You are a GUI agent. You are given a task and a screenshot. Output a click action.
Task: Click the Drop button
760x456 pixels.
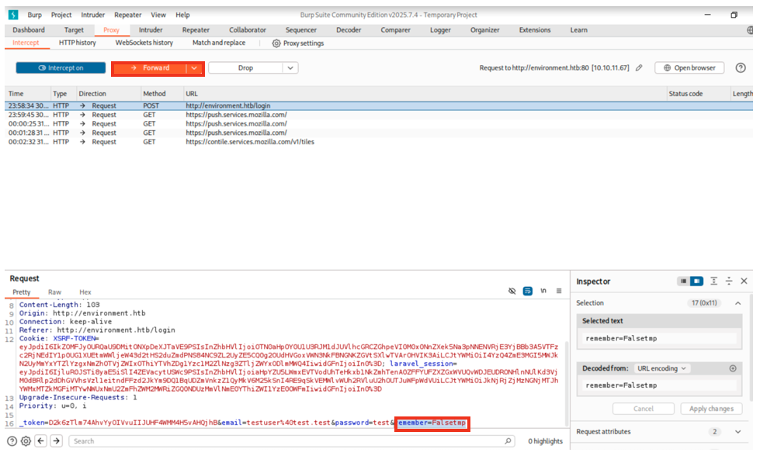pyautogui.click(x=246, y=67)
